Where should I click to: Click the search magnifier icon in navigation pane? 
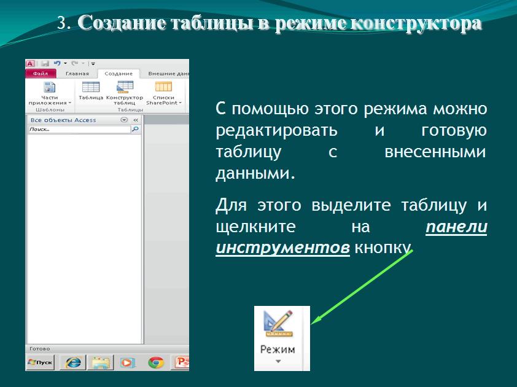(136, 130)
